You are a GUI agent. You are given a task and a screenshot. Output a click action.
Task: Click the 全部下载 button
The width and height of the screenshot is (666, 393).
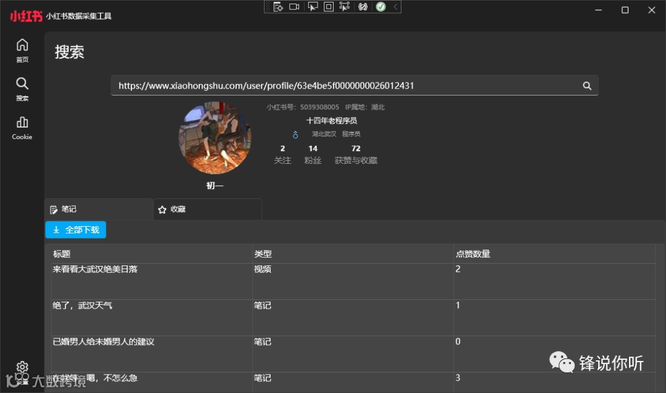[x=76, y=230]
